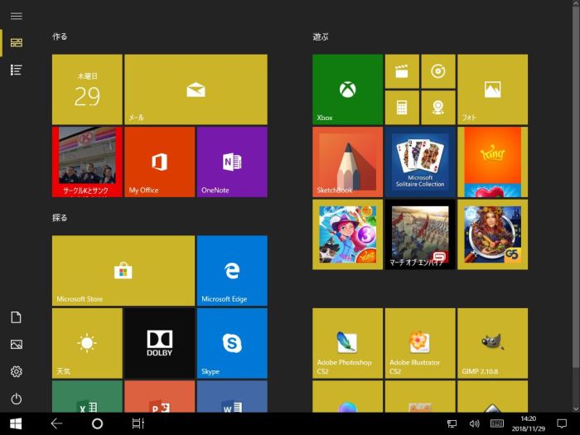Open the Xbox tile
This screenshot has width=580, height=435.
click(347, 89)
